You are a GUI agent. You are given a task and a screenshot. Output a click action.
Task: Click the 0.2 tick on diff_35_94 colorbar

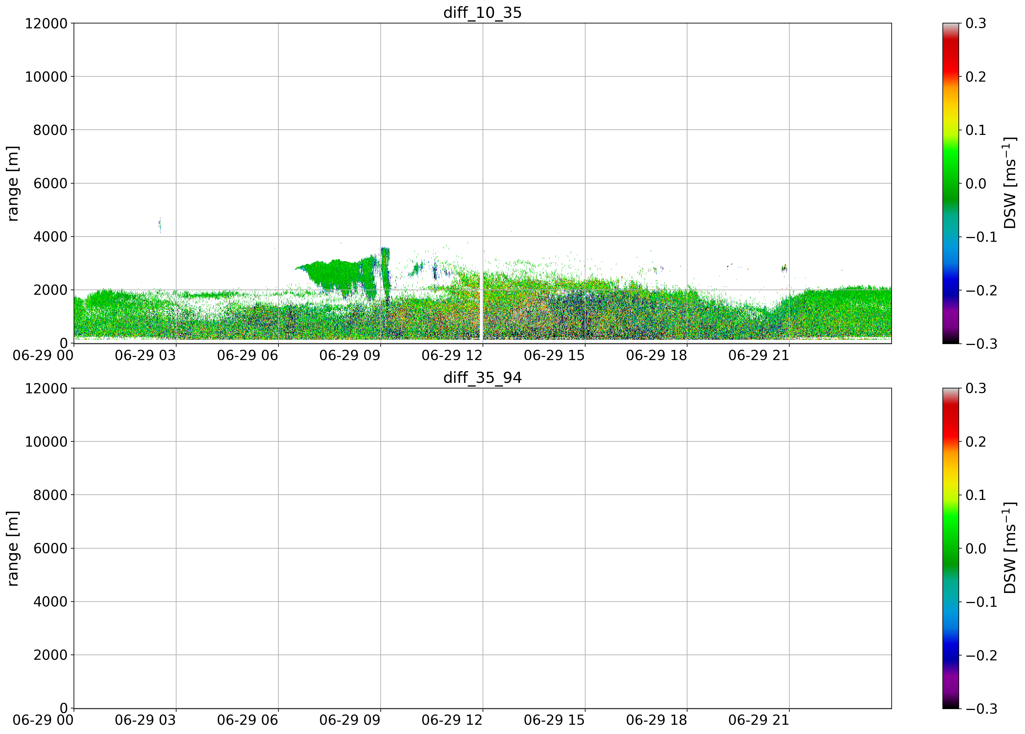pyautogui.click(x=976, y=442)
